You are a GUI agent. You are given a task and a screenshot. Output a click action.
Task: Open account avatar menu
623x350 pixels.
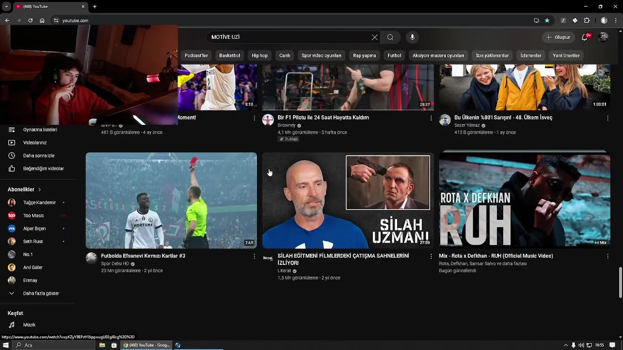click(604, 37)
